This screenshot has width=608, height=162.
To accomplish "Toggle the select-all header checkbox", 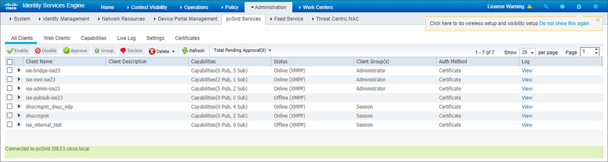I will 10,62.
